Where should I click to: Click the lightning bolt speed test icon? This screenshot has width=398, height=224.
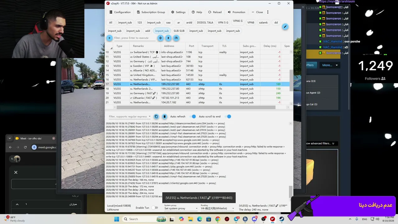(168, 38)
